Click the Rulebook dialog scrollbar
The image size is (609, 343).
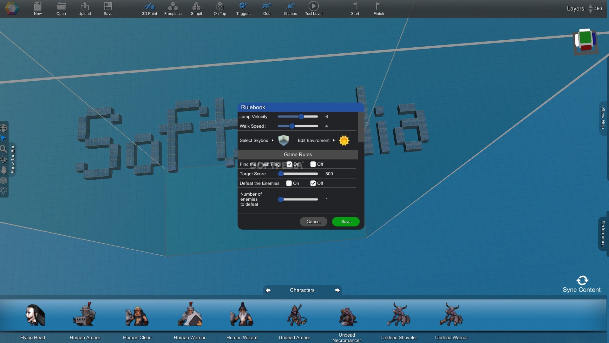[361, 127]
